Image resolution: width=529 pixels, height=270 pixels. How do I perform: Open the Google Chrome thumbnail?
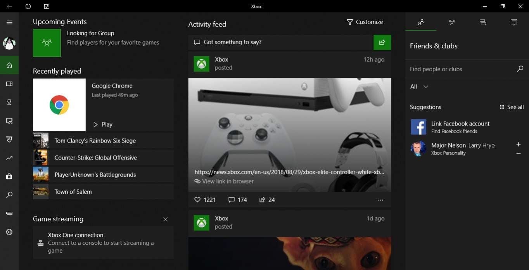(x=59, y=105)
